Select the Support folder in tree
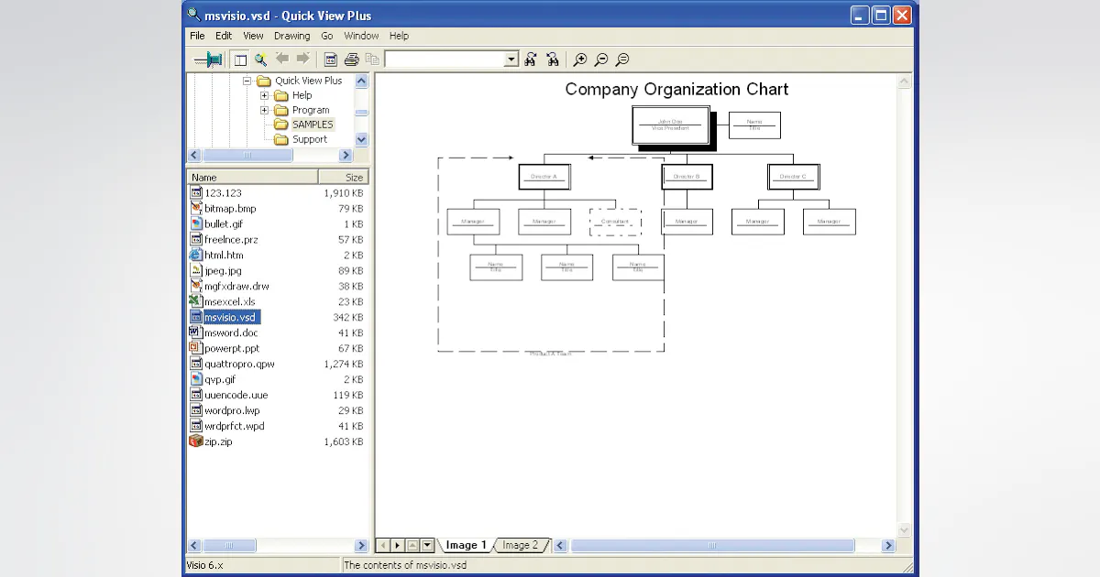This screenshot has width=1100, height=577. 309,139
